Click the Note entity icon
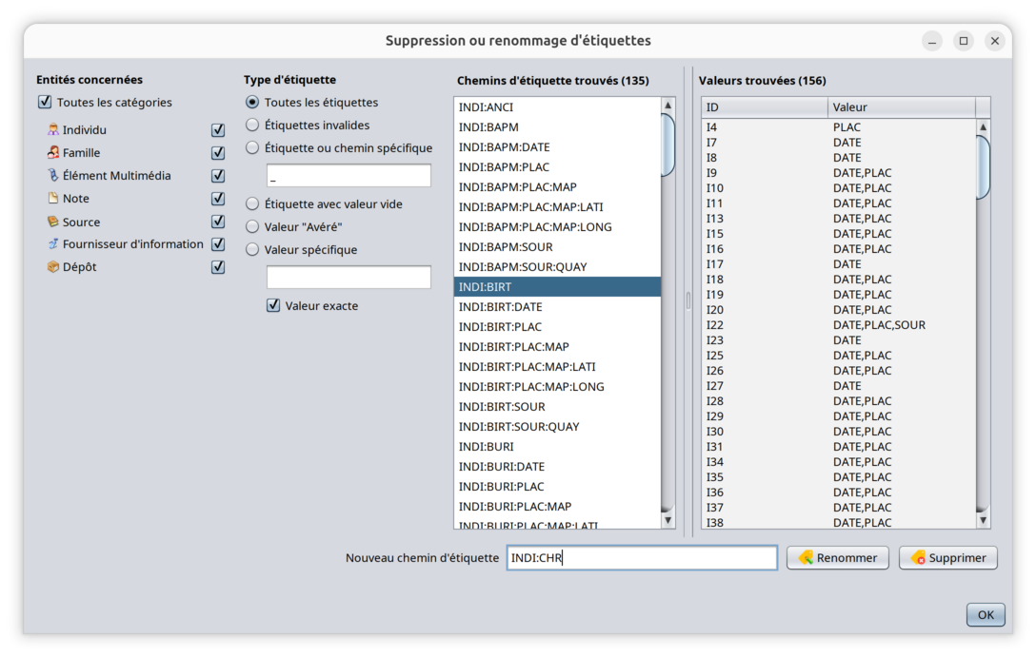Screen dimensions: 1036x657 (x=53, y=199)
